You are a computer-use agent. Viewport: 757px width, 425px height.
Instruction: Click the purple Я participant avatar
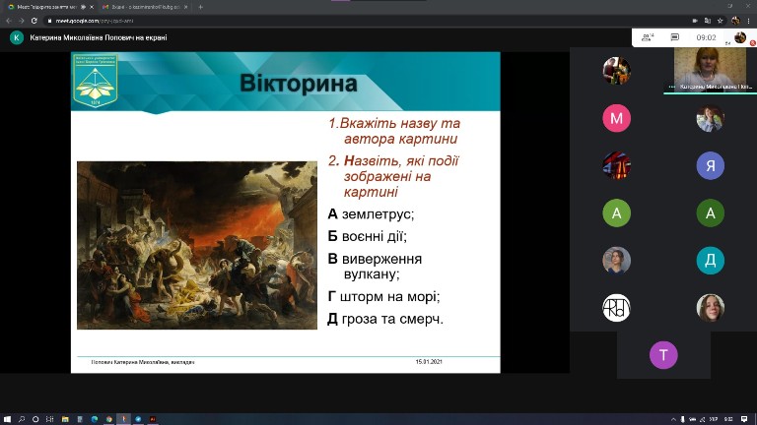click(x=710, y=165)
